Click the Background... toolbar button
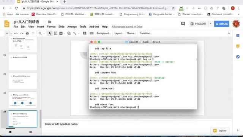This screenshot has width=243, height=137. tap(104, 33)
